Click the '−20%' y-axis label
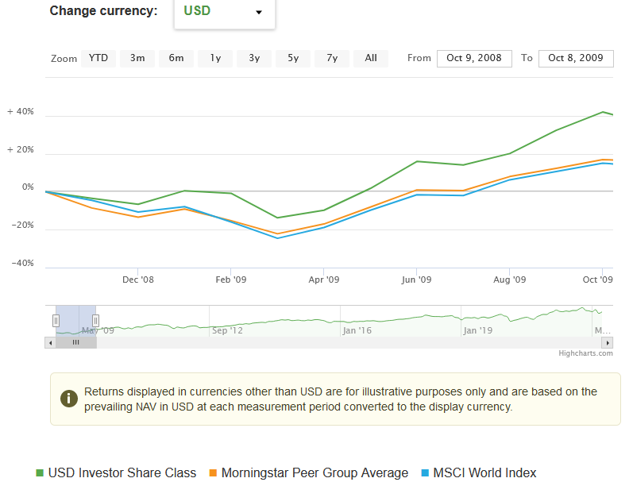633x482 pixels. [x=22, y=226]
